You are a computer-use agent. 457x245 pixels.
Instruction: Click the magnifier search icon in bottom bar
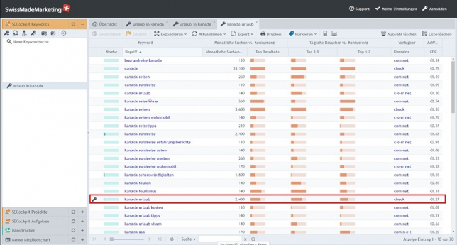[x=253, y=239]
